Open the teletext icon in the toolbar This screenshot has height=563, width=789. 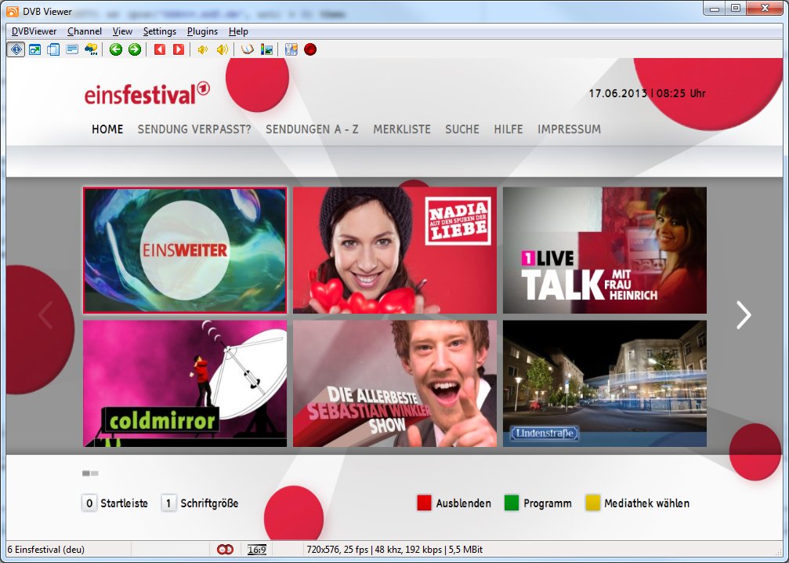pos(72,49)
